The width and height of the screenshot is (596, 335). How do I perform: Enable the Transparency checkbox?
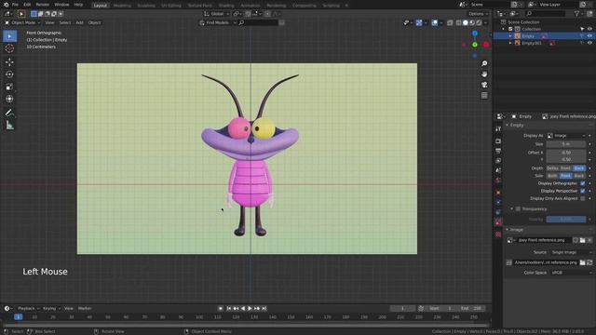click(518, 208)
